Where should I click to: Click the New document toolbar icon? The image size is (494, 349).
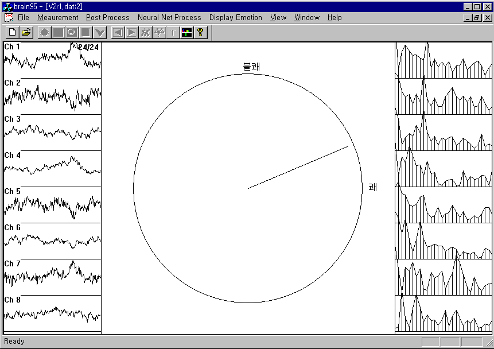point(12,32)
